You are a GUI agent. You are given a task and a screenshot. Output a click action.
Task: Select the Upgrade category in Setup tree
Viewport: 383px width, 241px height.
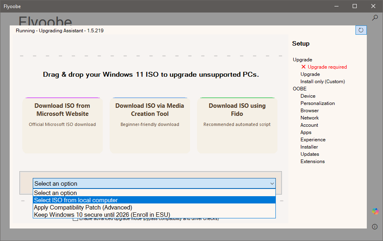pyautogui.click(x=303, y=59)
